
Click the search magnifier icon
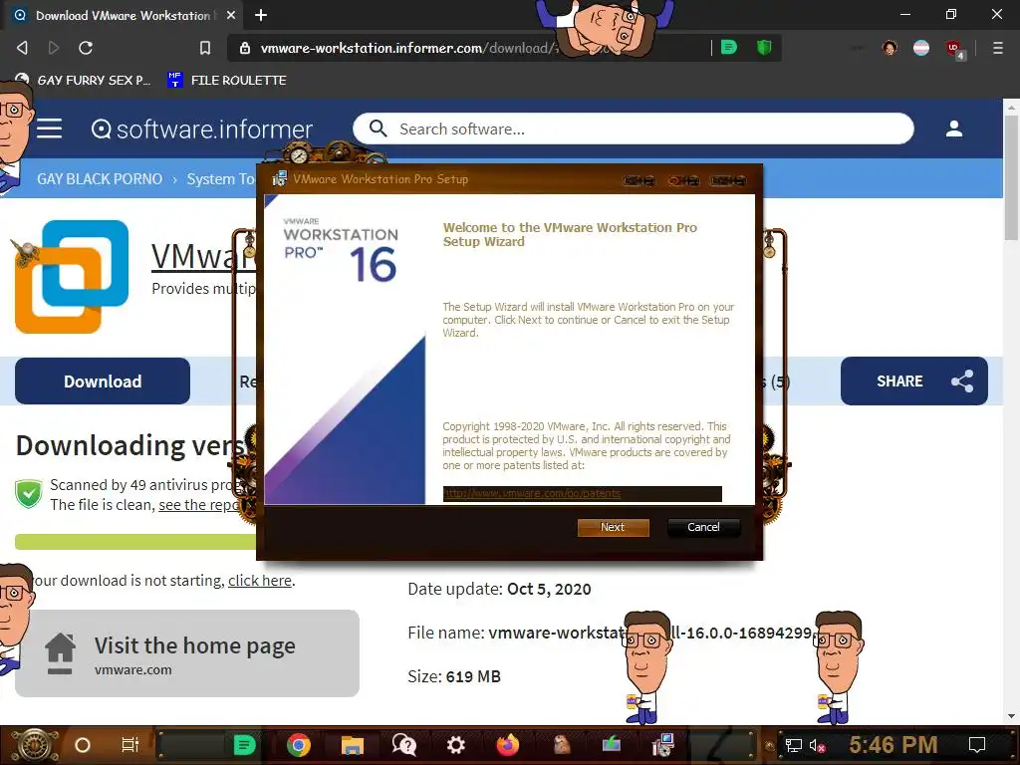378,128
